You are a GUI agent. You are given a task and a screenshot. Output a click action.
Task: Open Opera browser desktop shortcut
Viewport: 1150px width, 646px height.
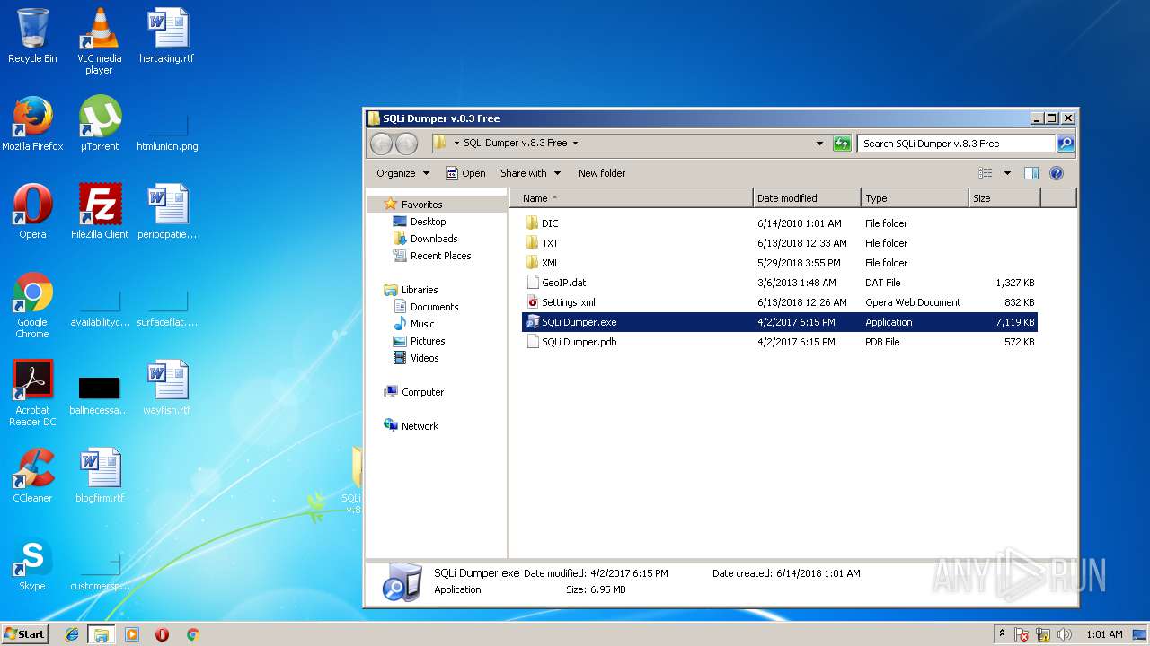point(32,212)
